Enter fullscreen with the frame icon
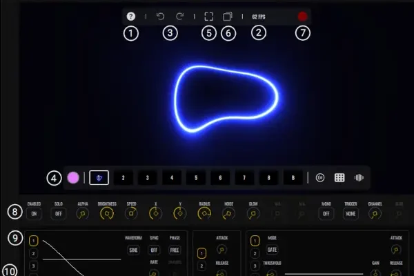 pos(210,16)
